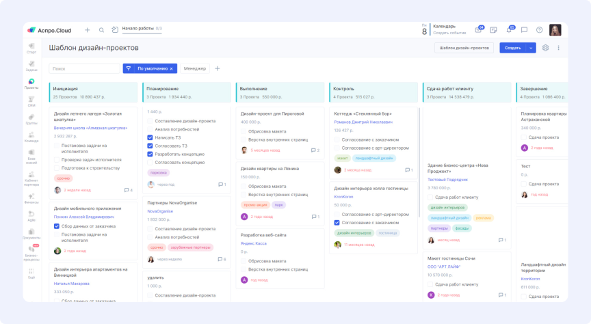Open the mail icon with badge 64
This screenshot has width=591, height=324.
478,30
